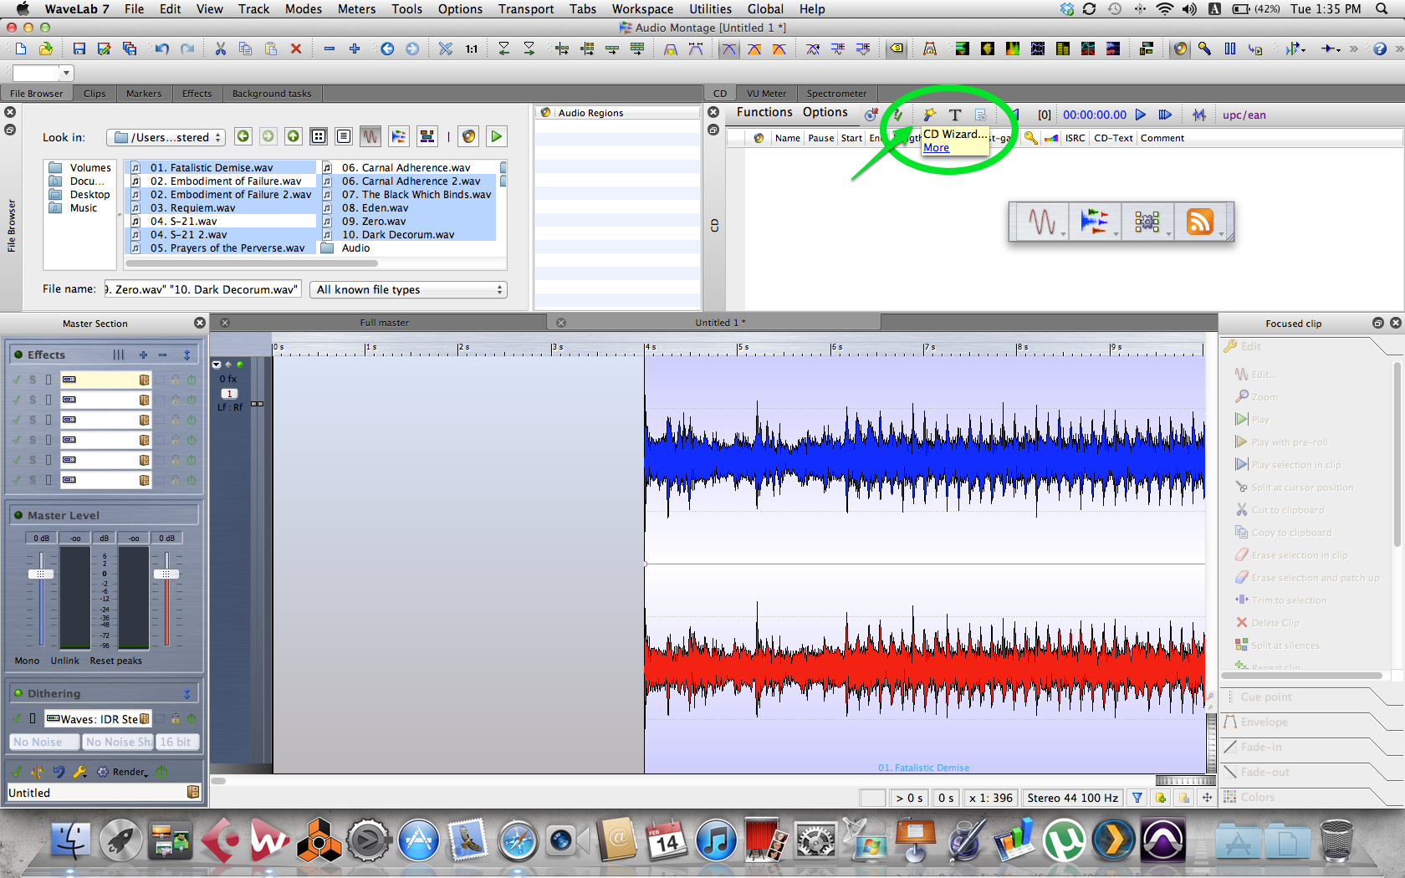Expand the All known file types dropdown
1405x878 pixels.
coord(408,289)
